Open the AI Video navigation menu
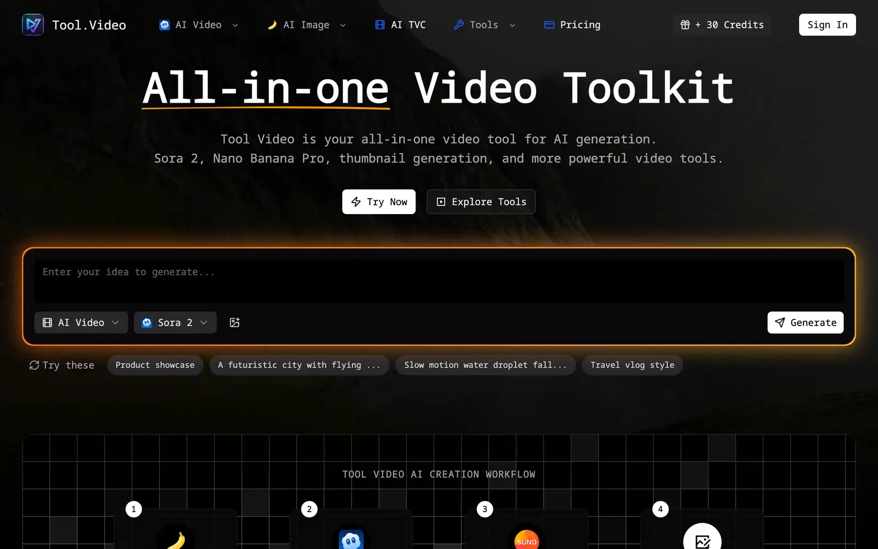 coord(199,25)
